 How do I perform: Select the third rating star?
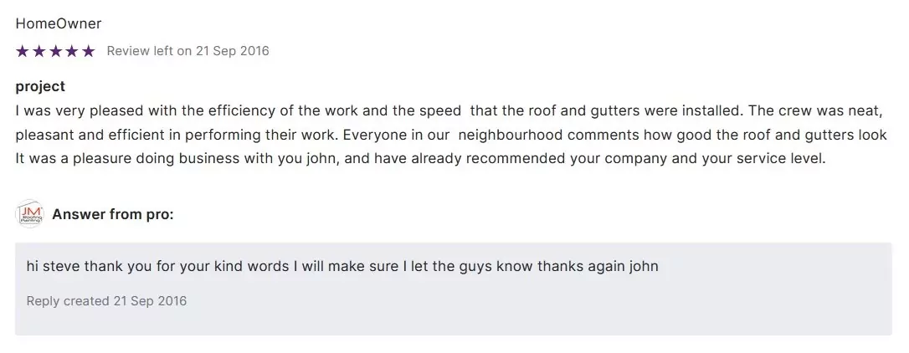[x=55, y=52]
